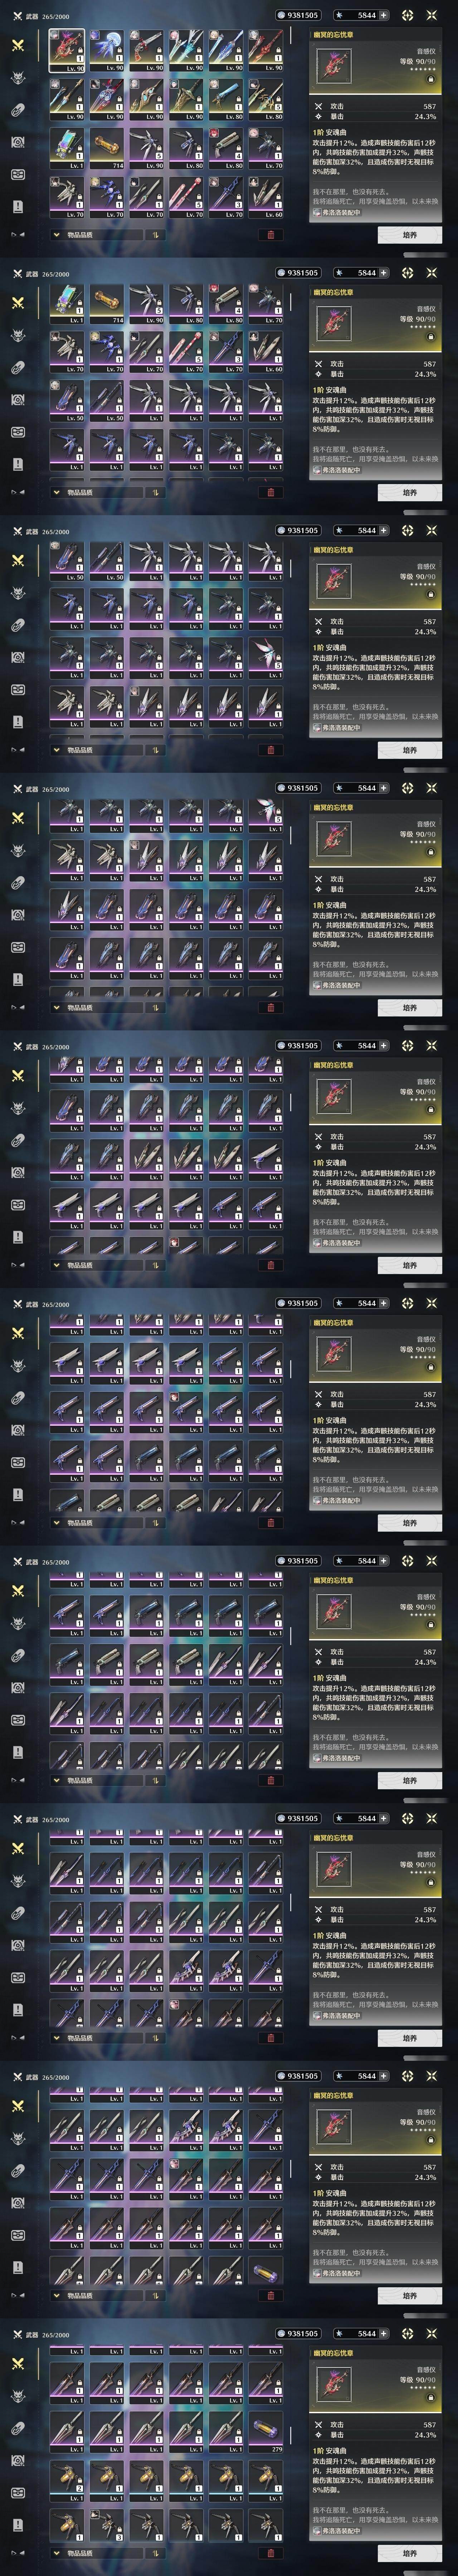
Task: Switch to the pill-shaped resources tab, topmost sidebar
Action: click(18, 110)
